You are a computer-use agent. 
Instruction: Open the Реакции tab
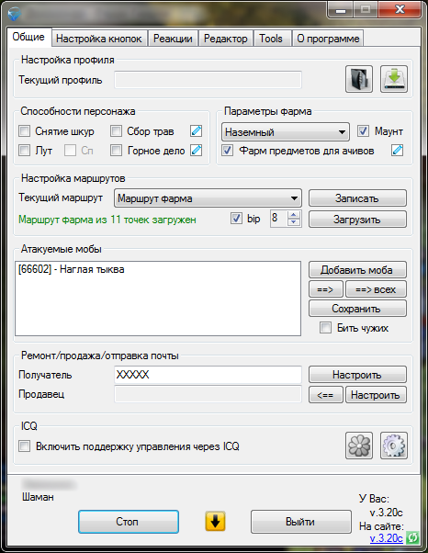point(173,39)
